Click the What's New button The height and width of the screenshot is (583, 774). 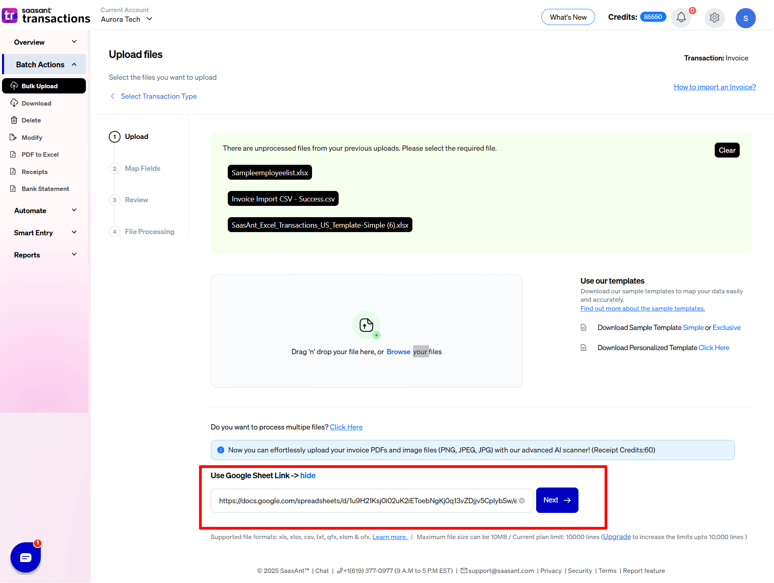[x=568, y=17]
